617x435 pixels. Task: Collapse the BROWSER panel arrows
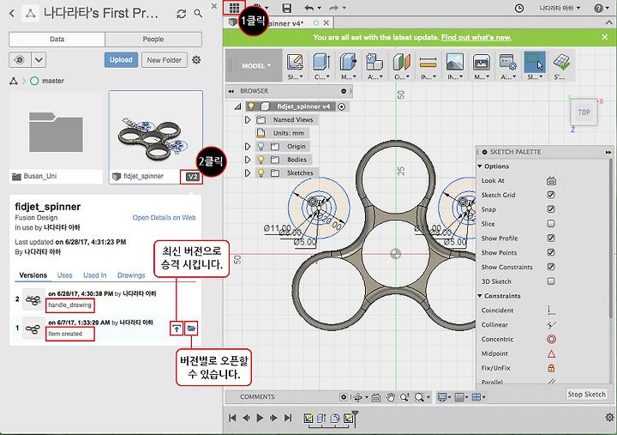click(x=231, y=91)
